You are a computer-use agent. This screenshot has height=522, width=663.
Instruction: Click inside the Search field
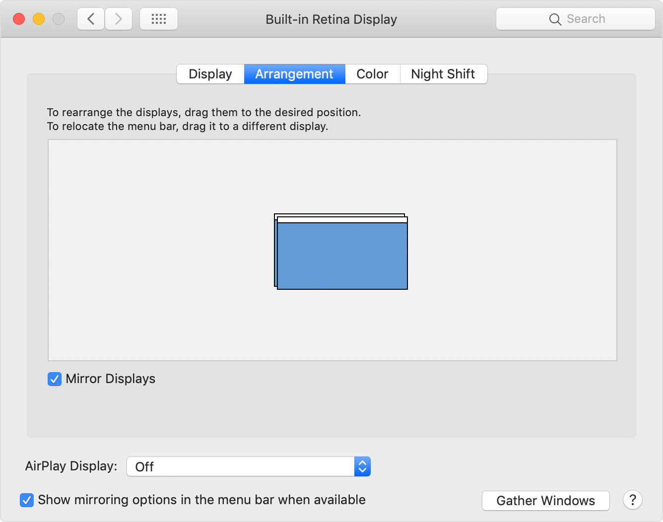[586, 19]
